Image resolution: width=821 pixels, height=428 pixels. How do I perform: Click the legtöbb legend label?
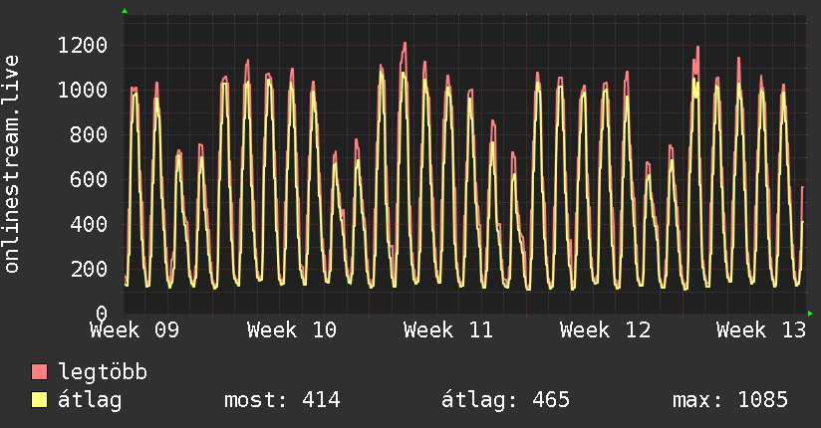point(103,372)
